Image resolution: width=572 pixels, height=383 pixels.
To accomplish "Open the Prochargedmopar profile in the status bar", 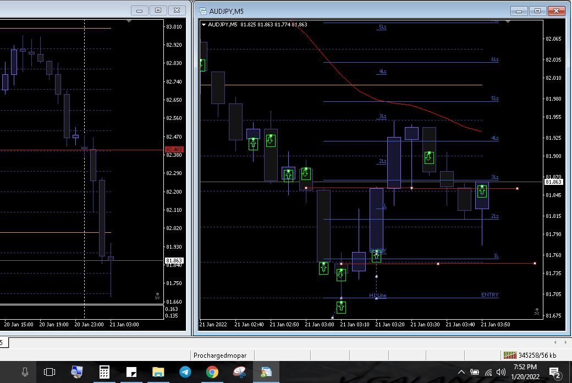I will [x=220, y=355].
